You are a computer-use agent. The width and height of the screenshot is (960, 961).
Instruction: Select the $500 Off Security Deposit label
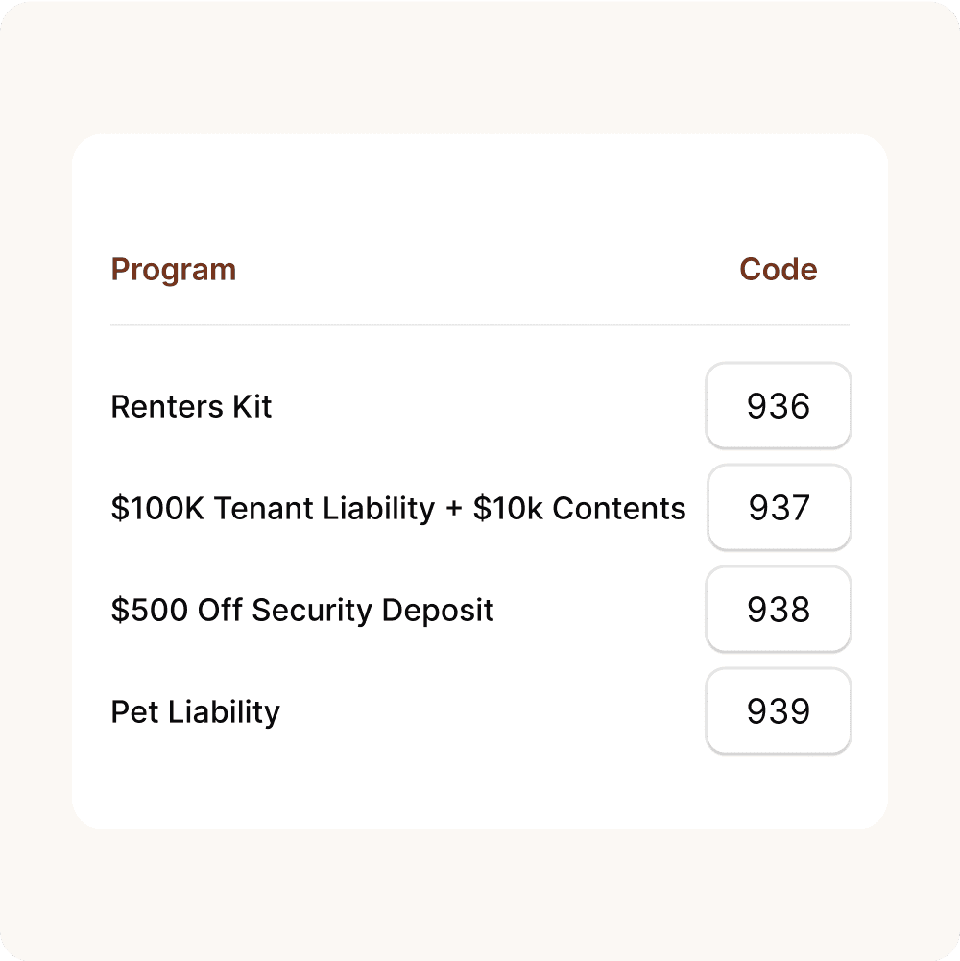[302, 611]
